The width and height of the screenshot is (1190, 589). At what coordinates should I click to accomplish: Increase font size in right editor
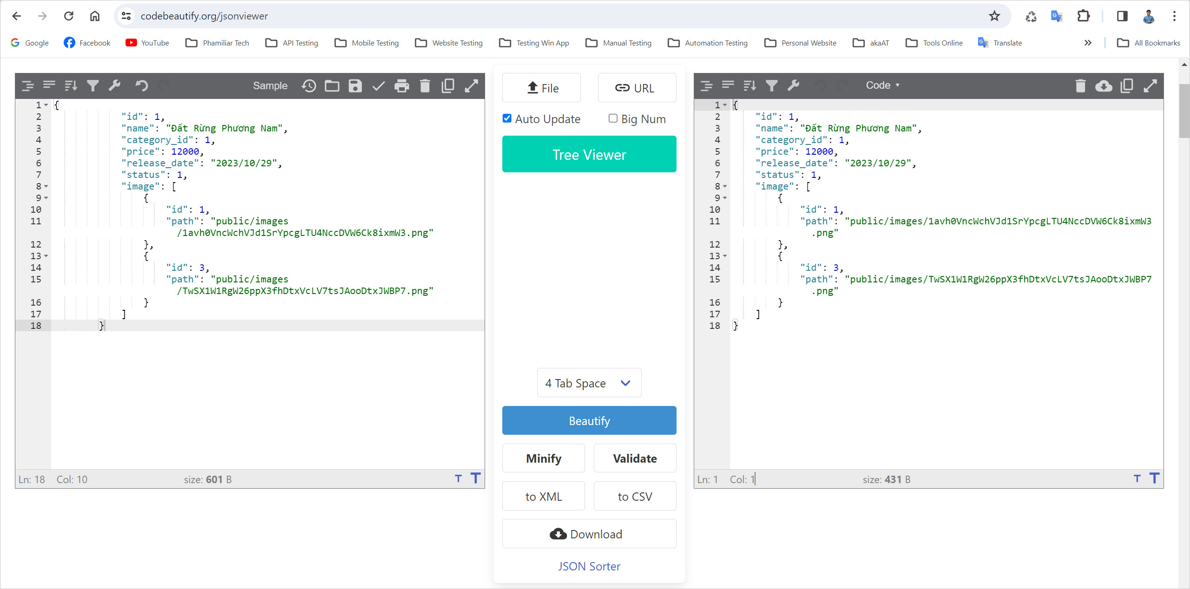pos(1155,478)
